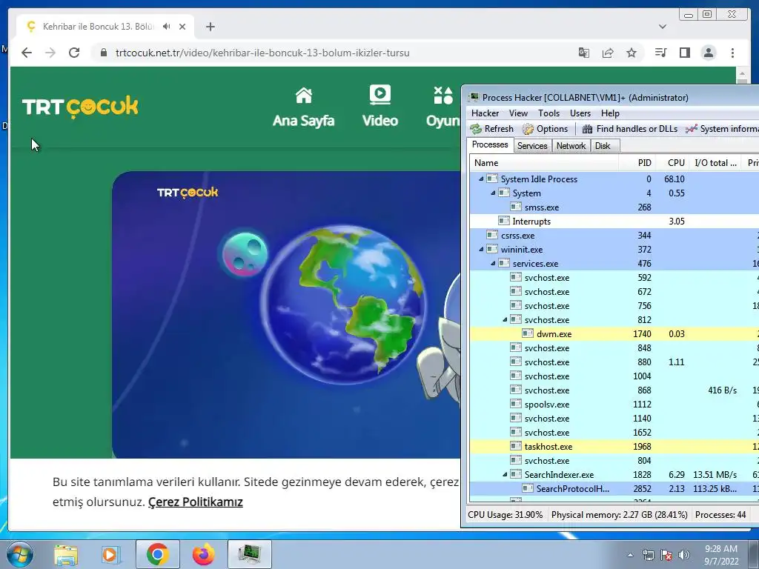Collapse the System process node
The height and width of the screenshot is (569, 759).
pos(493,193)
